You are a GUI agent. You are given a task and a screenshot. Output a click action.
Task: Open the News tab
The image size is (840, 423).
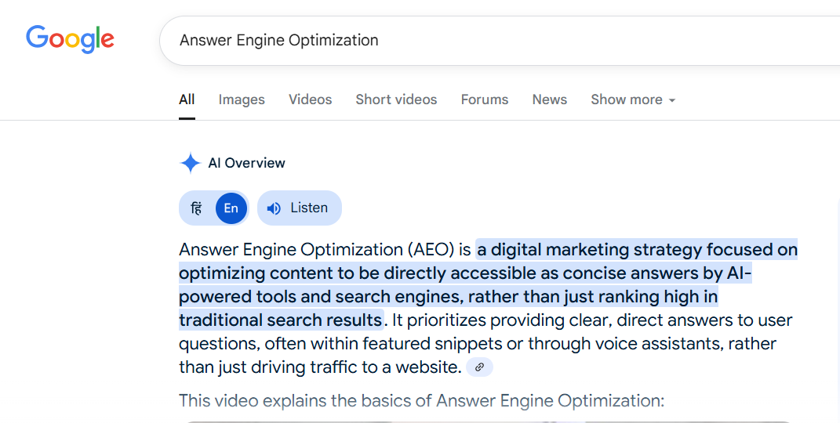tap(550, 99)
